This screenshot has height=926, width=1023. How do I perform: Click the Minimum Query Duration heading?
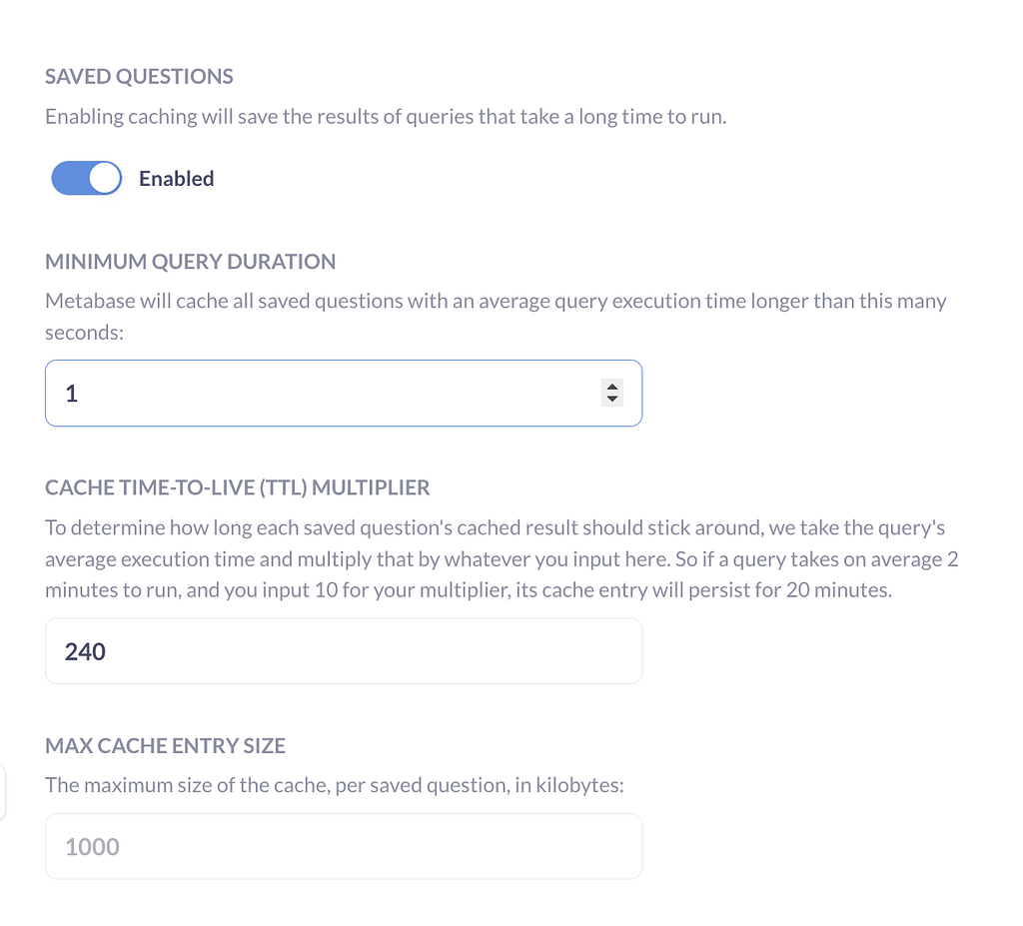tap(190, 262)
